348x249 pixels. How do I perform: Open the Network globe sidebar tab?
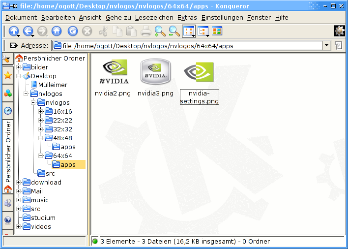pyautogui.click(x=8, y=220)
